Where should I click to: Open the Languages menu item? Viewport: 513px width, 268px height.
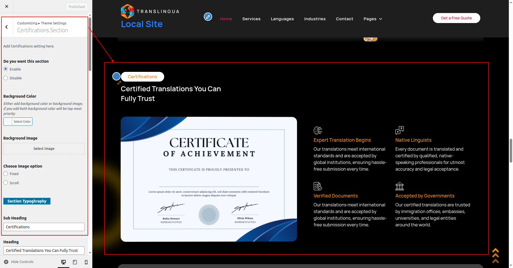point(282,19)
